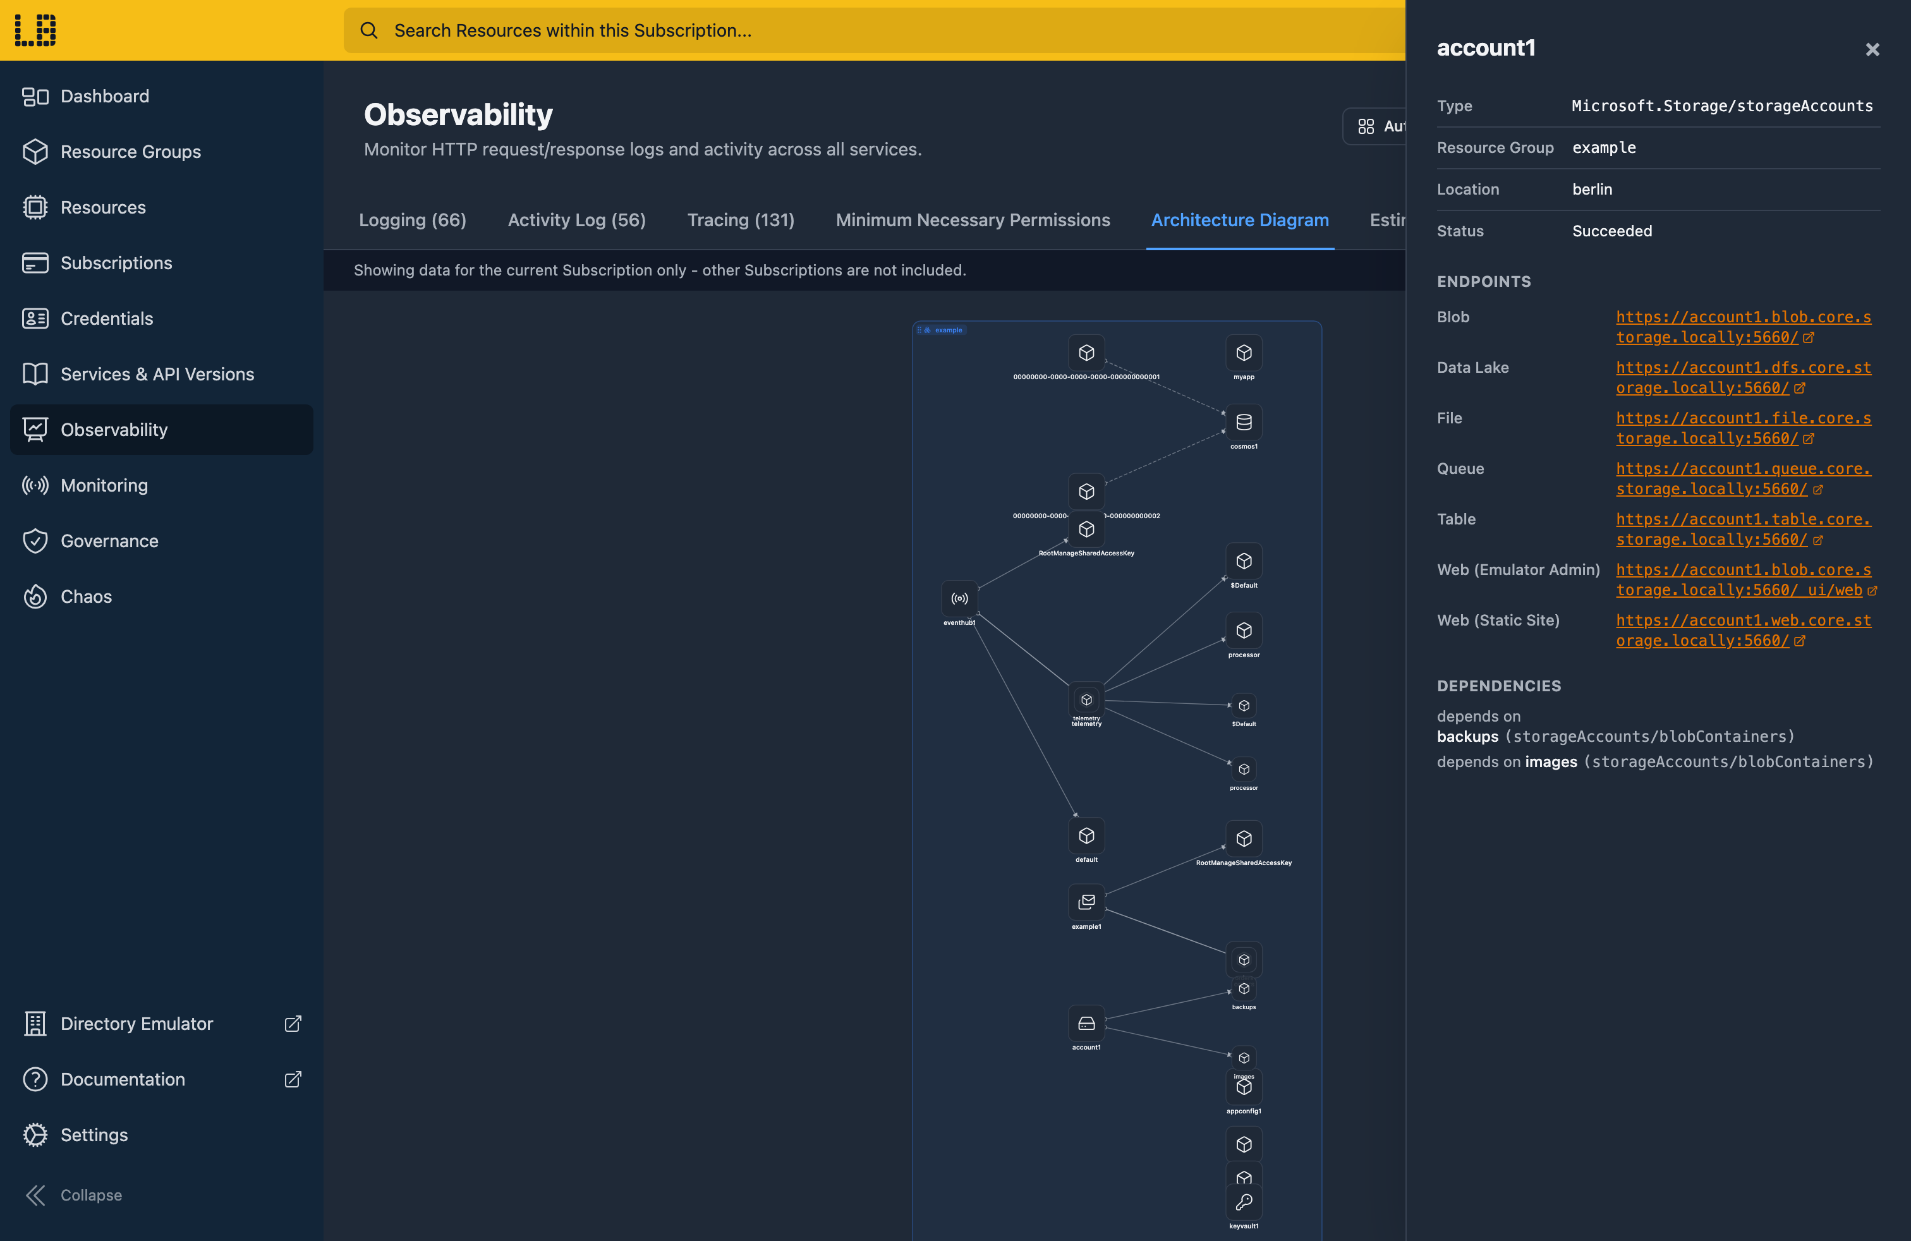Open the Data Lake endpoint link

pyautogui.click(x=1743, y=377)
